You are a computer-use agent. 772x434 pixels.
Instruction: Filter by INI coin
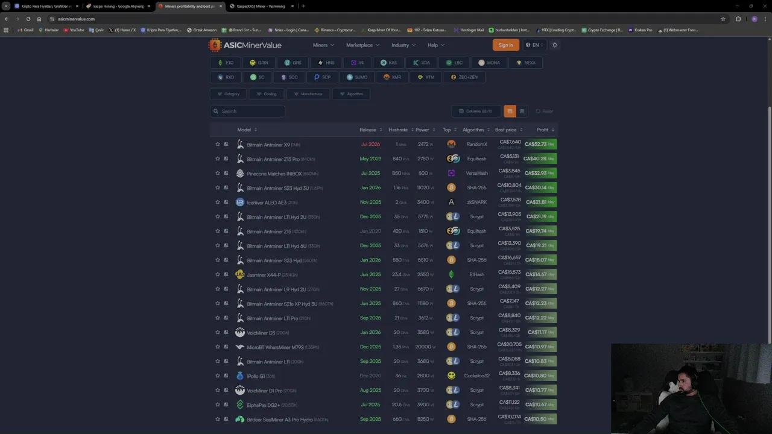pos(358,63)
